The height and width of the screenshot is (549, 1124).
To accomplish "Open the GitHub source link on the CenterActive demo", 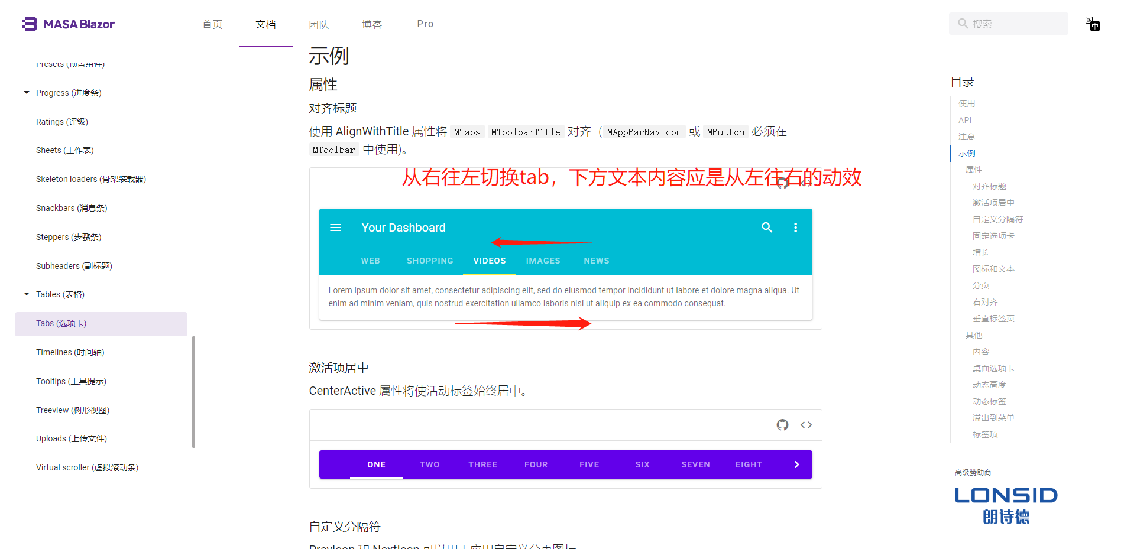I will click(782, 424).
